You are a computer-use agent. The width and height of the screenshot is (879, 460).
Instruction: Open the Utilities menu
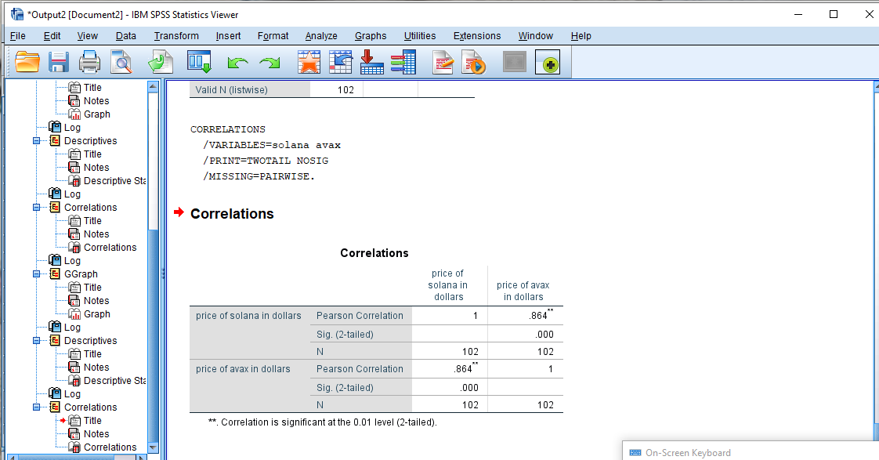pyautogui.click(x=420, y=36)
